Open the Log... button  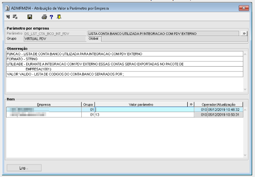[x=24, y=168]
